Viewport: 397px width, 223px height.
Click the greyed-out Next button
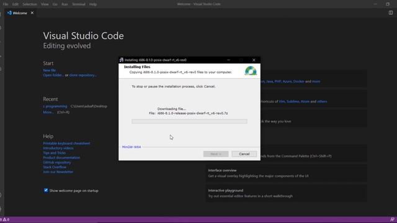(x=216, y=154)
